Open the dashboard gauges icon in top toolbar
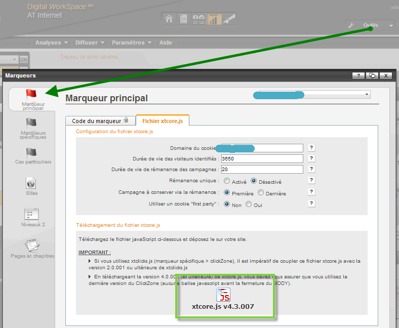399x328 pixels. (198, 19)
